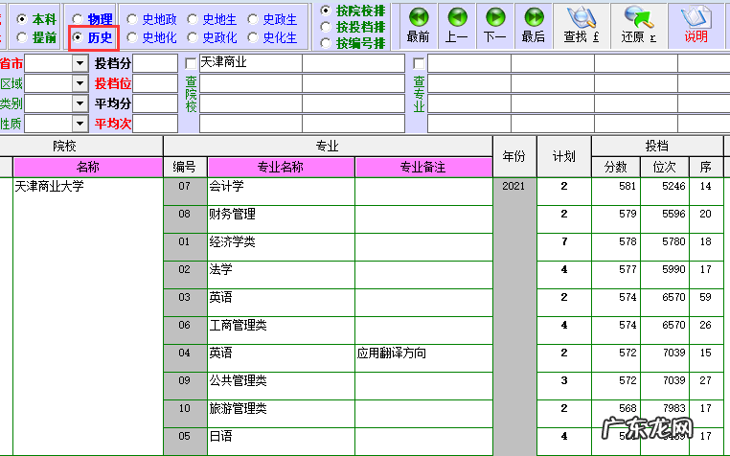
Task: Go to previous record 上一
Action: pyautogui.click(x=457, y=26)
